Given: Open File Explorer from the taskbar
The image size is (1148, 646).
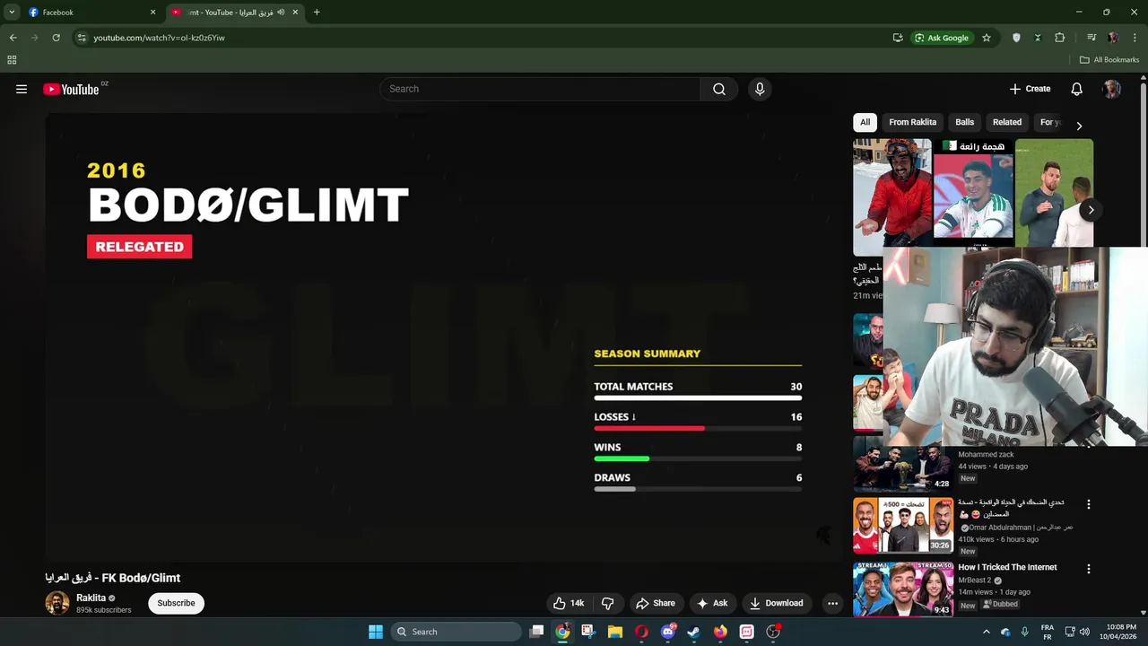Looking at the screenshot, I should point(614,632).
